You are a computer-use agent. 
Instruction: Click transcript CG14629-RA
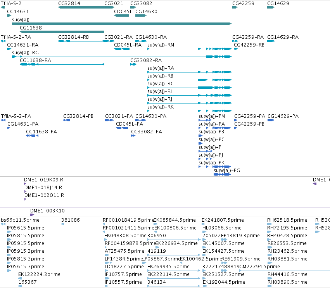(x=271, y=41)
